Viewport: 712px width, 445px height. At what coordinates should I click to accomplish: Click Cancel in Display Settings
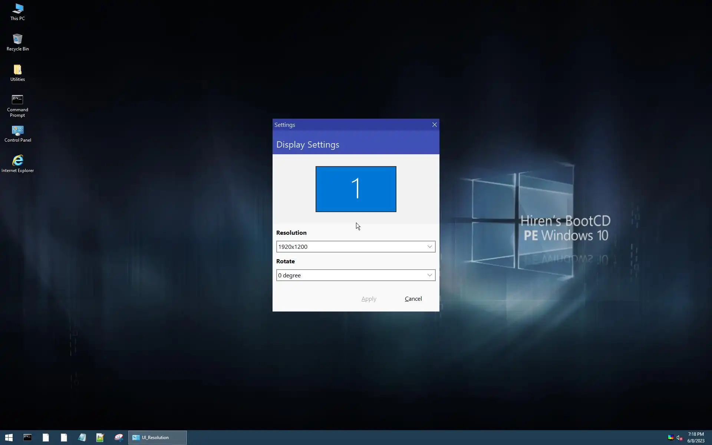tap(413, 299)
